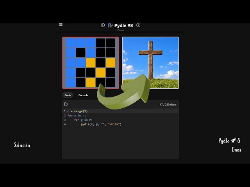Click the pixel grid canvas

coord(91,63)
